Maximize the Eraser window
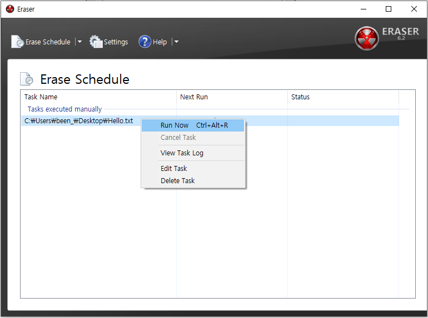428x318 pixels. (389, 9)
